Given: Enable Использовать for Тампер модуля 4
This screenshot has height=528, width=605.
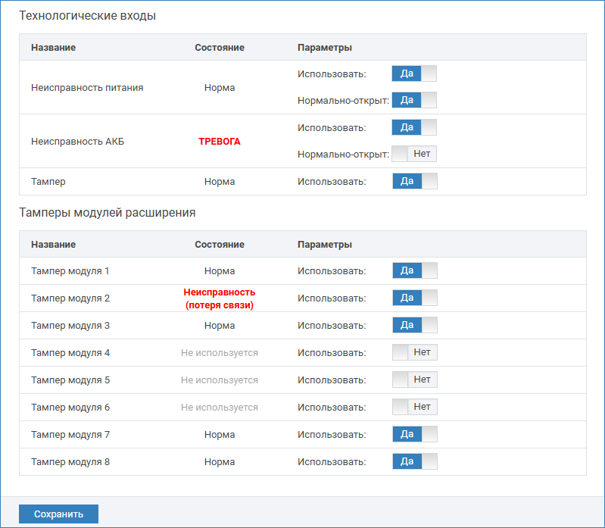Looking at the screenshot, I should (x=415, y=352).
